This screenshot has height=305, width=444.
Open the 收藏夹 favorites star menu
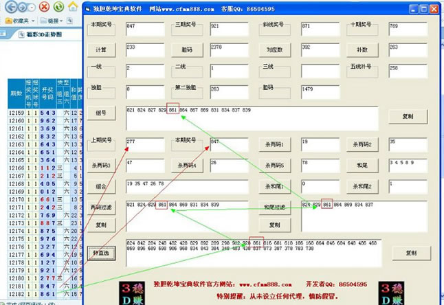point(21,21)
